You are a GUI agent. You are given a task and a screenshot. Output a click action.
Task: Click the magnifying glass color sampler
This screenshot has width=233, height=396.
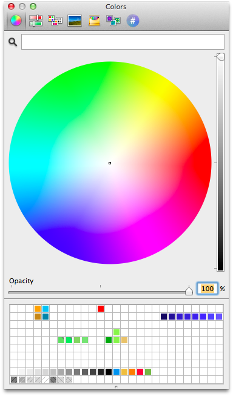tap(13, 42)
